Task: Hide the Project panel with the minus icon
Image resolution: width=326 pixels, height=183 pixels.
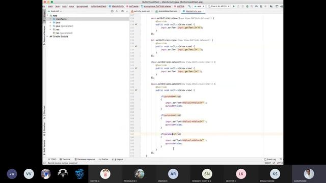Action: (127, 11)
